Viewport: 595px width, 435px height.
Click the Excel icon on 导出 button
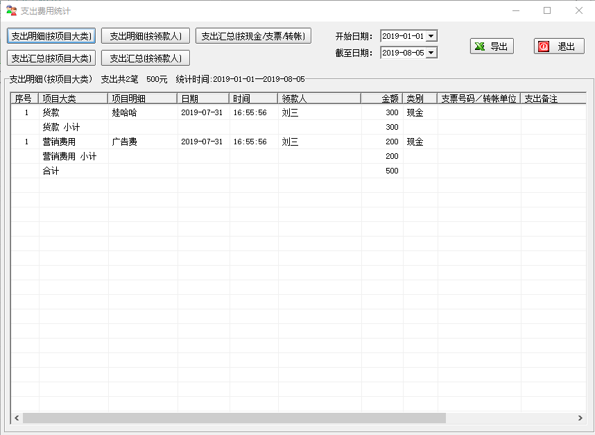[479, 46]
